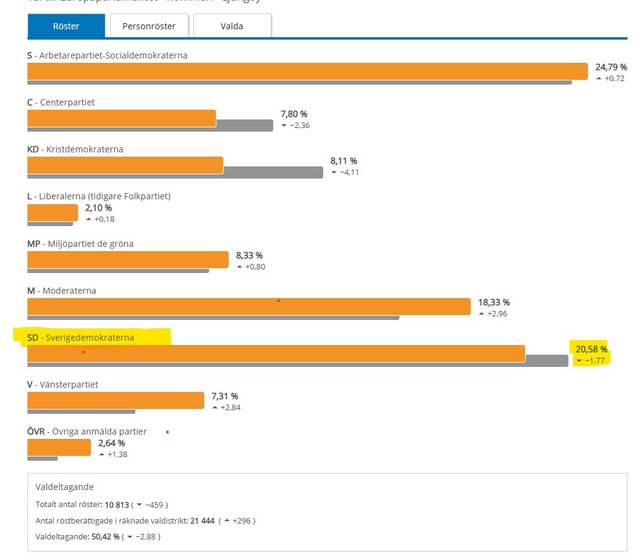
Task: Select the Sverigedemokraterna orange result bar
Action: (x=276, y=353)
